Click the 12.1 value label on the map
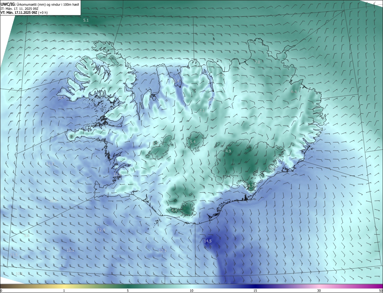Image resolution: width=383 pixels, height=293 pixels. point(70,250)
